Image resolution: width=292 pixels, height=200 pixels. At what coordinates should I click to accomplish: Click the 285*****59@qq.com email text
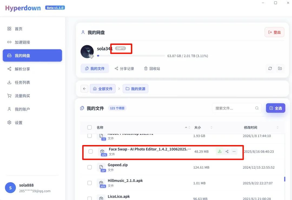(x=35, y=191)
